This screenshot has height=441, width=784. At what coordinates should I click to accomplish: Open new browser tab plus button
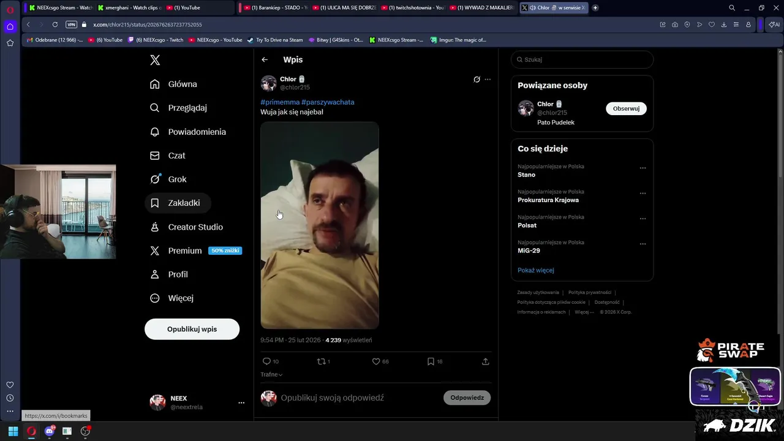pyautogui.click(x=595, y=8)
